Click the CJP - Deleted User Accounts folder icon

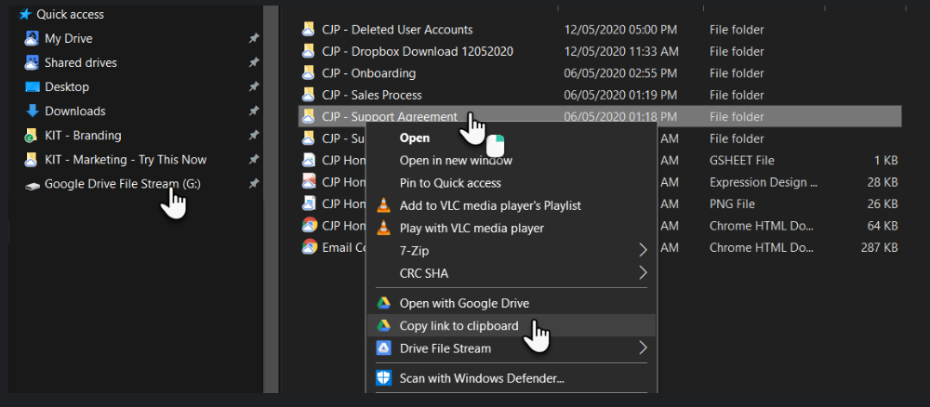pos(308,29)
